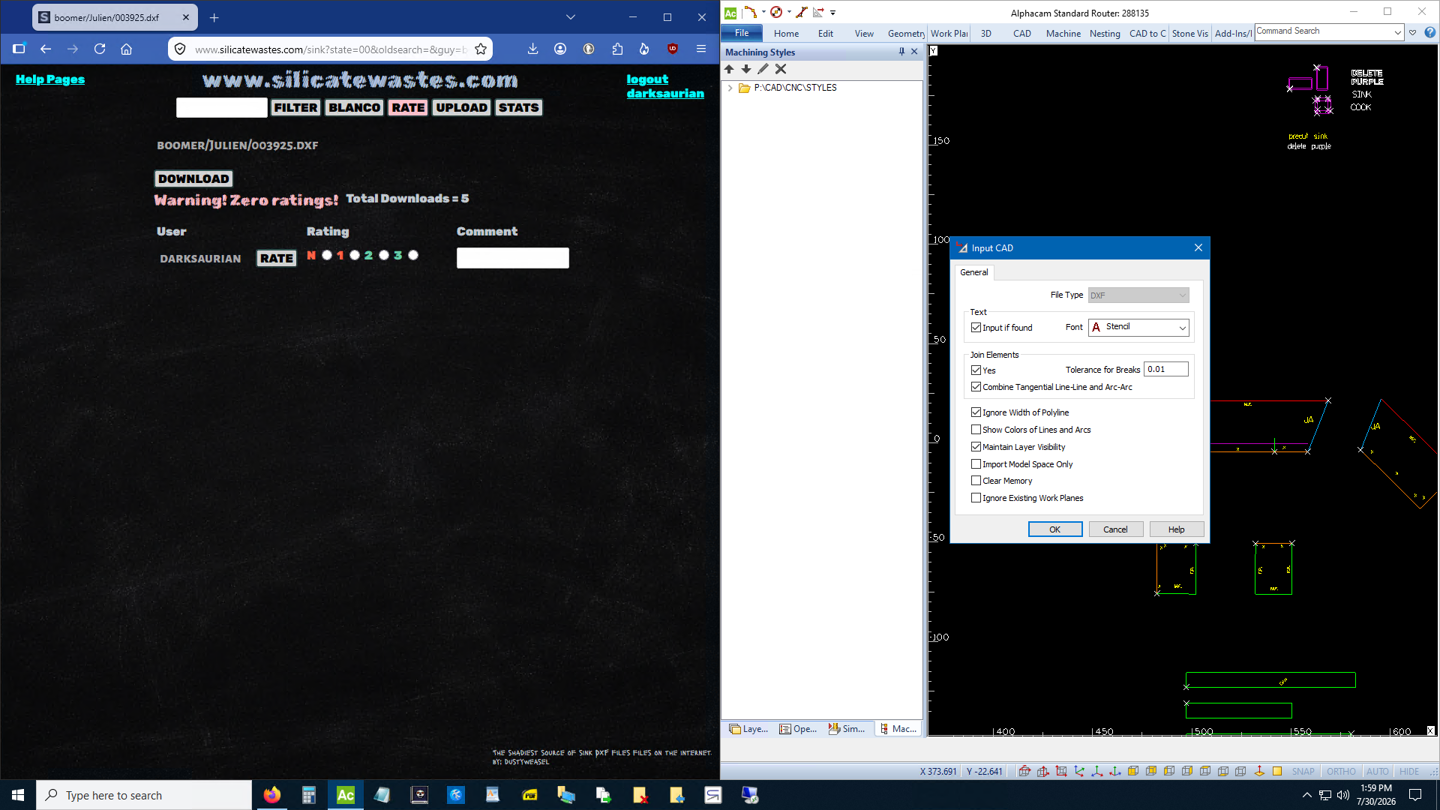Click the move-up arrow in Machining Styles
Screen dimensions: 1440x810
729,69
